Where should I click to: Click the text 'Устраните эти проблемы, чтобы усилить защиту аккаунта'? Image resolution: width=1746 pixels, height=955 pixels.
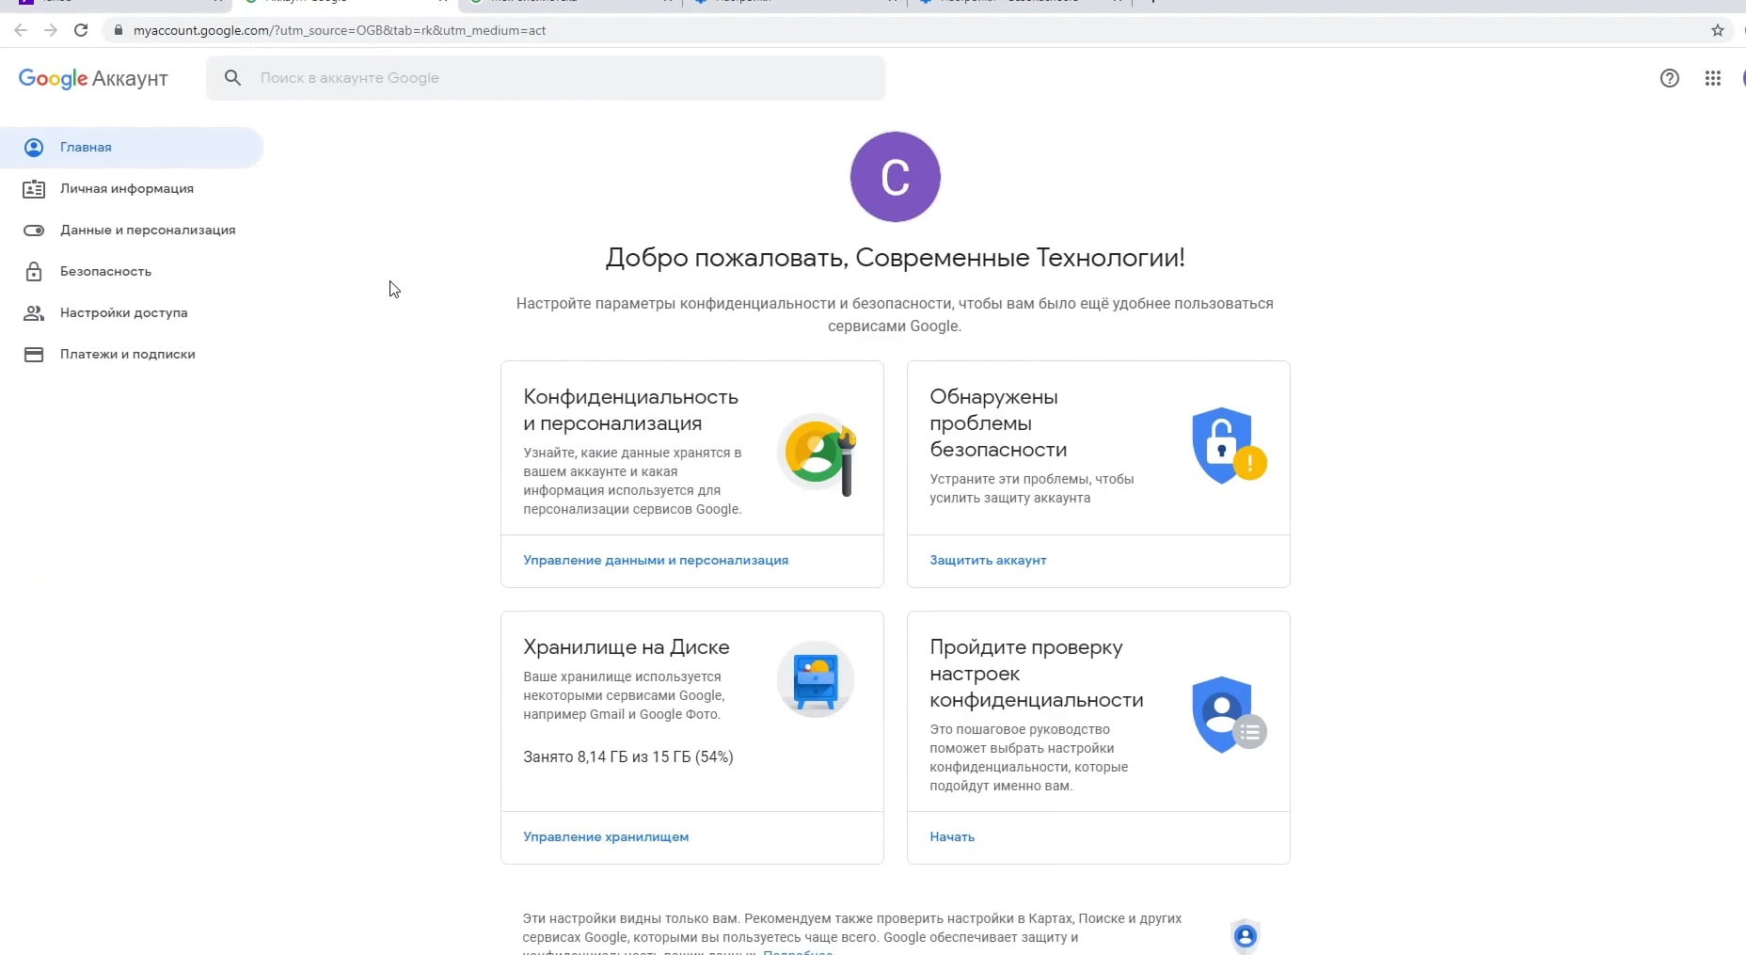[1032, 488]
